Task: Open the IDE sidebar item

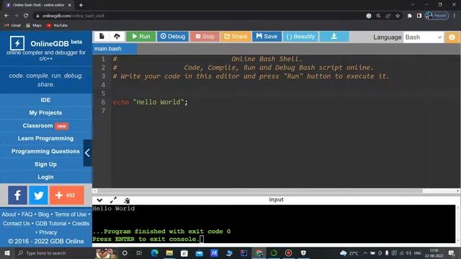Action: 45,100
